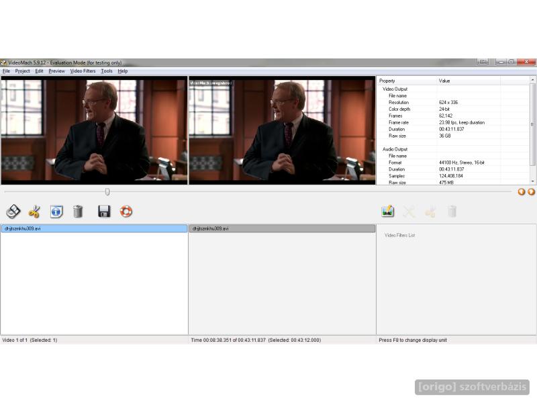This screenshot has width=537, height=403.
Task: Click the VideoMach app icon in the title bar
Action: (3, 62)
